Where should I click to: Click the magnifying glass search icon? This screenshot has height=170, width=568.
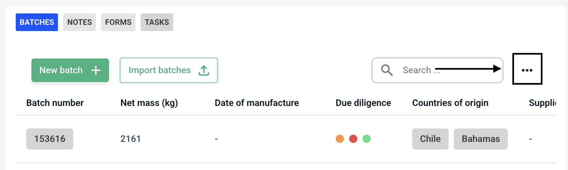(387, 70)
